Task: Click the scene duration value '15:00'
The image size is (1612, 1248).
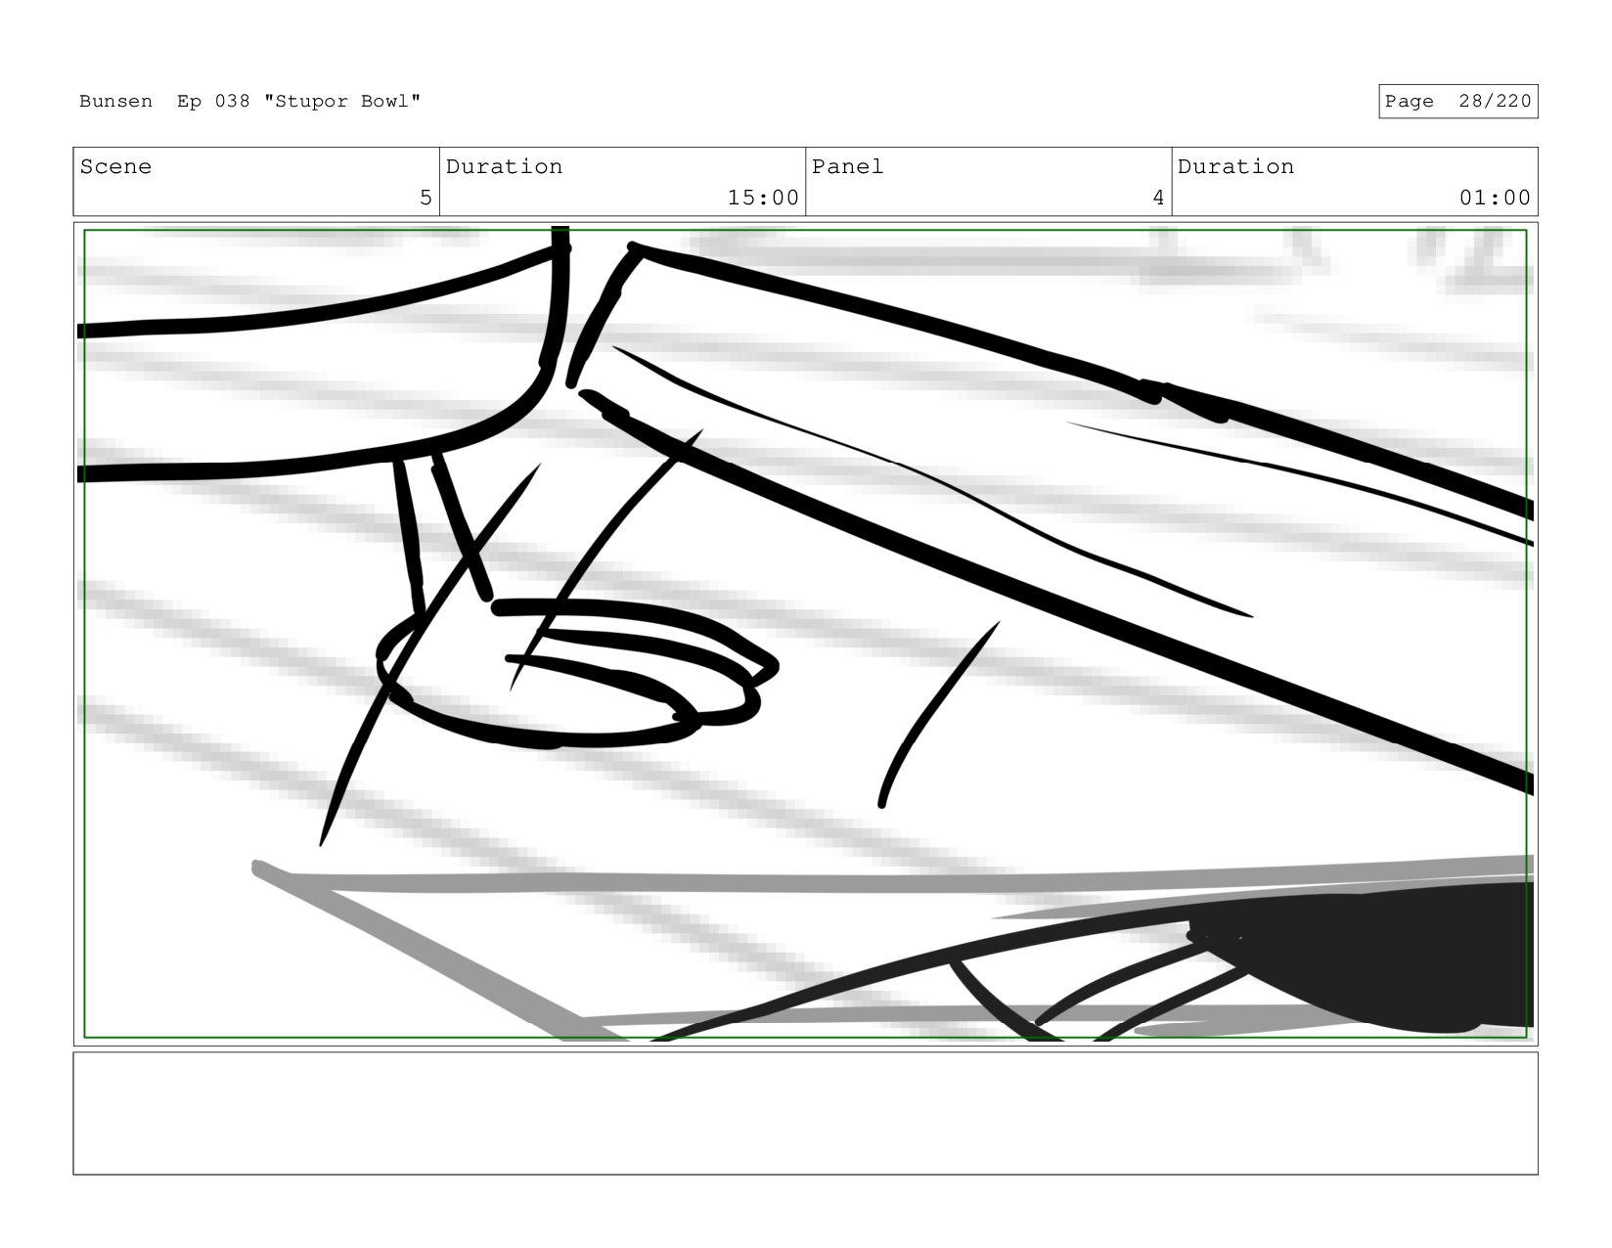Action: click(763, 198)
